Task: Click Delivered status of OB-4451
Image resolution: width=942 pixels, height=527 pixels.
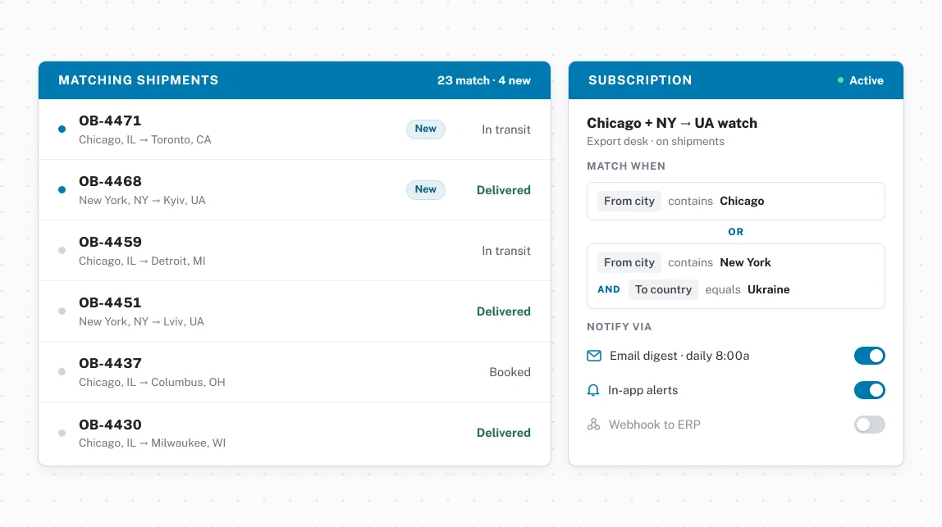Action: [504, 311]
